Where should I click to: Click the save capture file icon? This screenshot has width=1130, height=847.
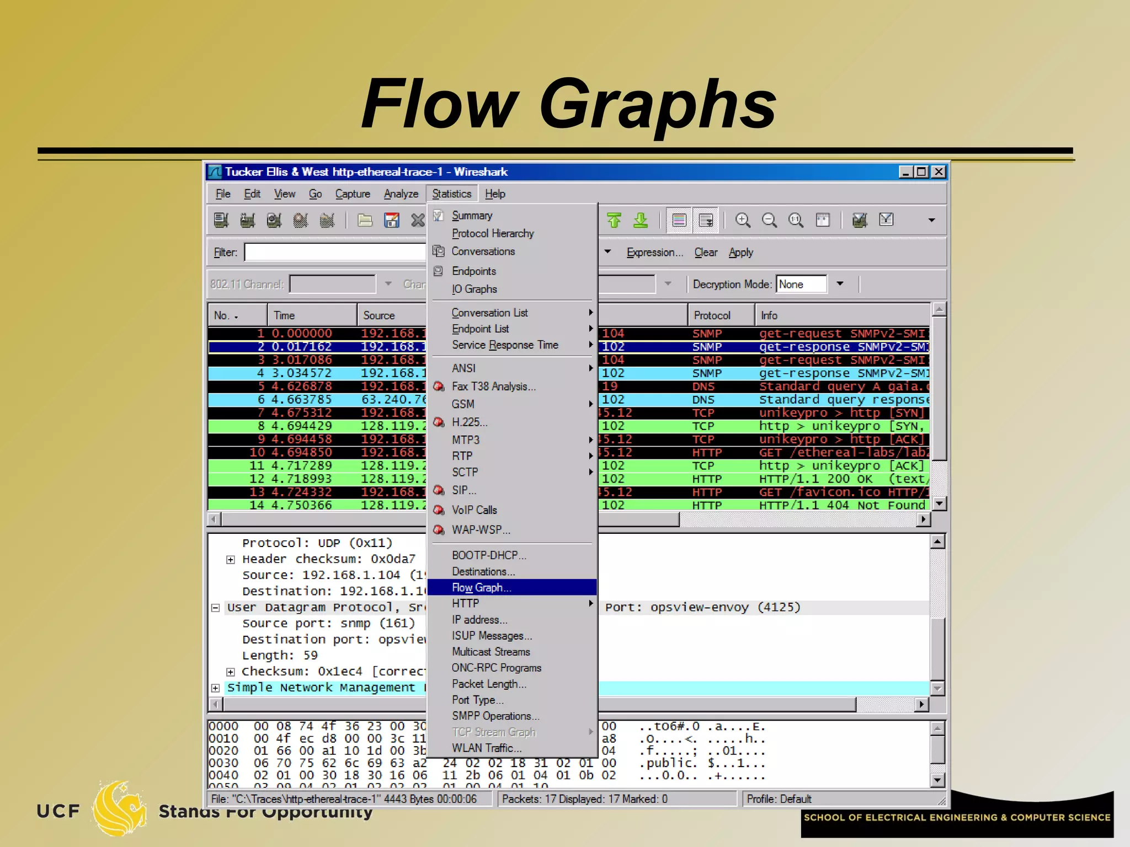point(391,221)
